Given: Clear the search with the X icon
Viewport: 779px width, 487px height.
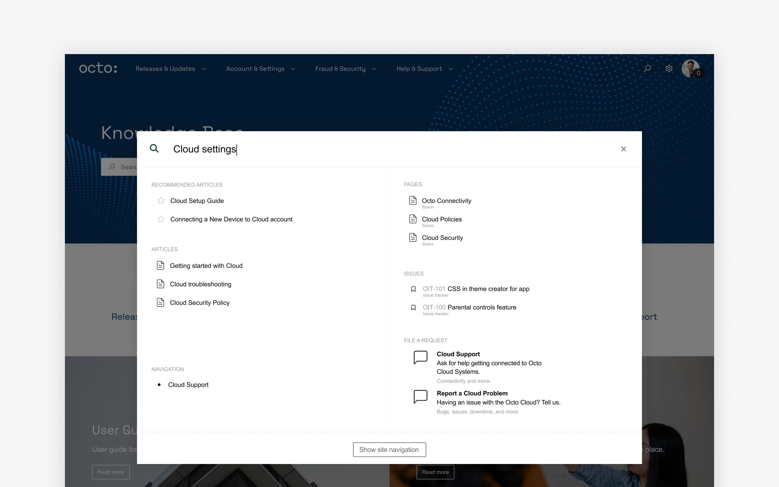Looking at the screenshot, I should [623, 149].
